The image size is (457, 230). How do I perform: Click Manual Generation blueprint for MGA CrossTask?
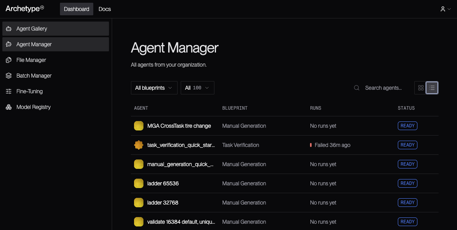244,126
